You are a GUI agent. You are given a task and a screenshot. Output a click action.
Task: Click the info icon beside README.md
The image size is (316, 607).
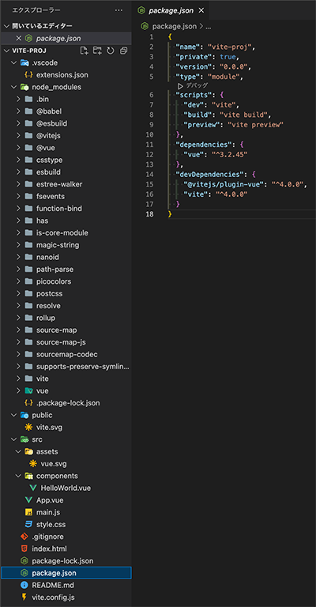(x=24, y=585)
